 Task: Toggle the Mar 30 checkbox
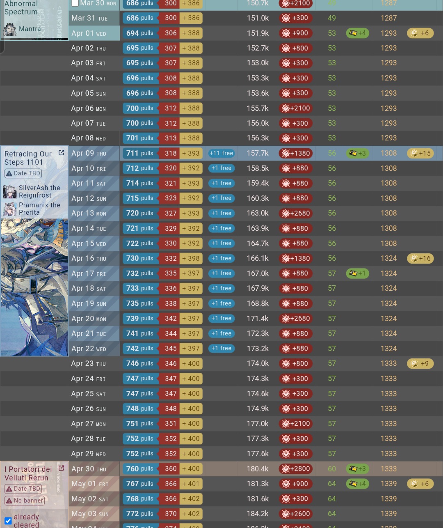pos(75,3)
